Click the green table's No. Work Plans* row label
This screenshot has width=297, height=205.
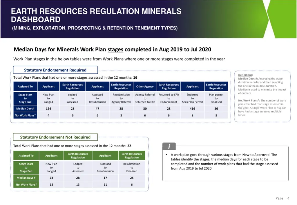pyautogui.click(x=26, y=184)
